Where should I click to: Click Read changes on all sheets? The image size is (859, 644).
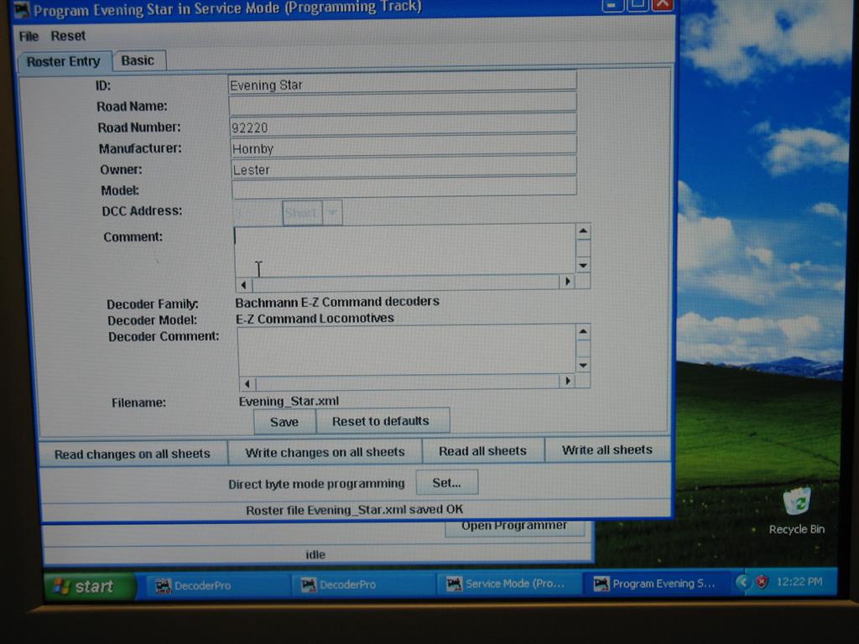pos(132,454)
